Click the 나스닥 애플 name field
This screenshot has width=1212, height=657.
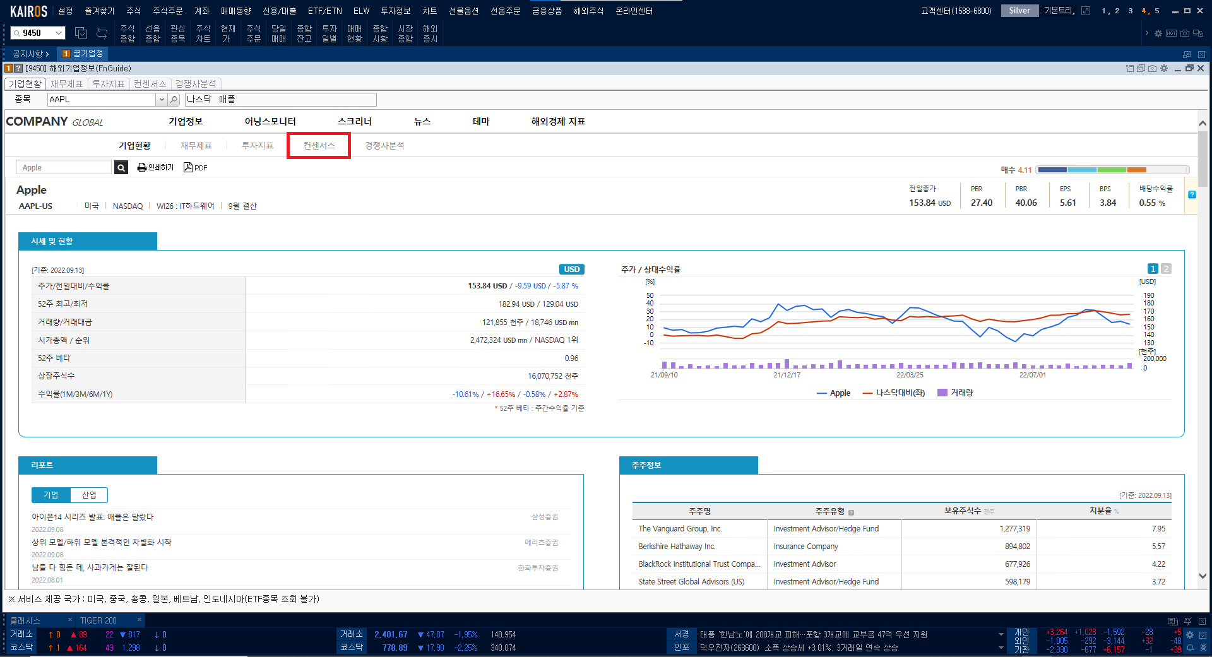pyautogui.click(x=281, y=100)
